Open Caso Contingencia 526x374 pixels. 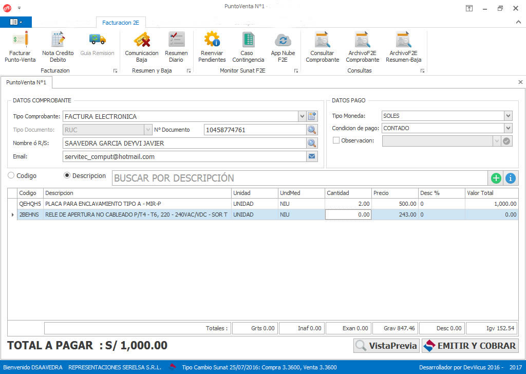[x=248, y=47]
